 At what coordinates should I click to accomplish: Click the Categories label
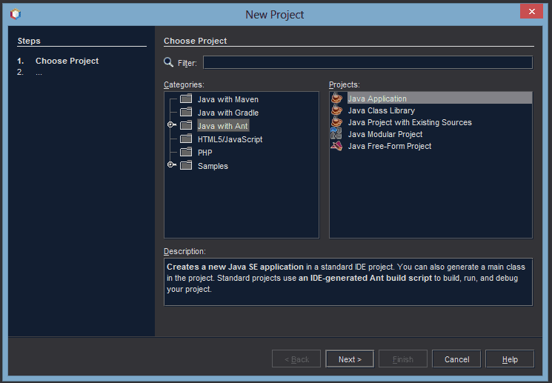(x=184, y=84)
